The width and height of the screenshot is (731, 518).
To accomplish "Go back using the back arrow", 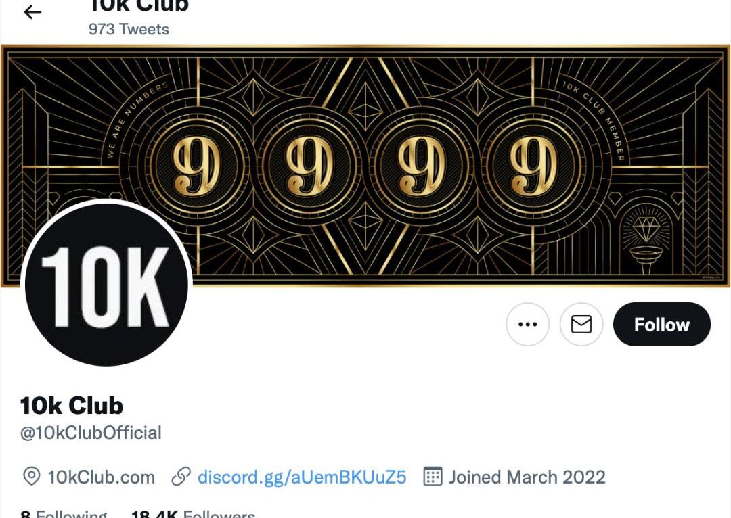I will tap(32, 12).
